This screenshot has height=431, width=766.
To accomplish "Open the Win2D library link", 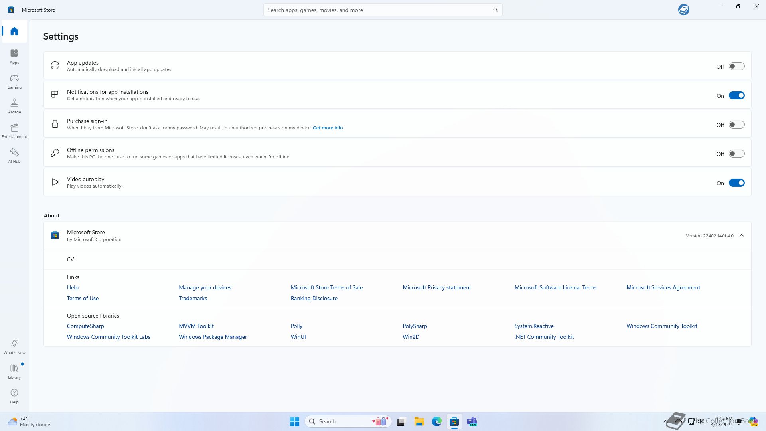I will click(411, 337).
